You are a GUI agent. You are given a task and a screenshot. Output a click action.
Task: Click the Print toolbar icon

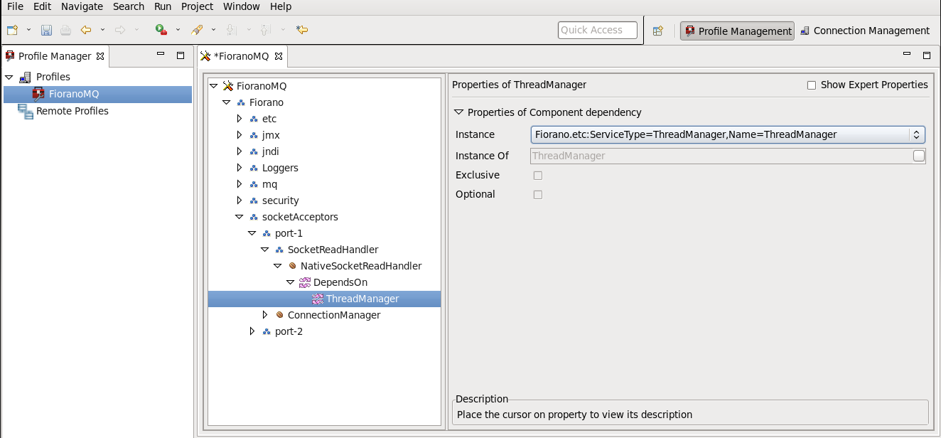click(x=65, y=30)
